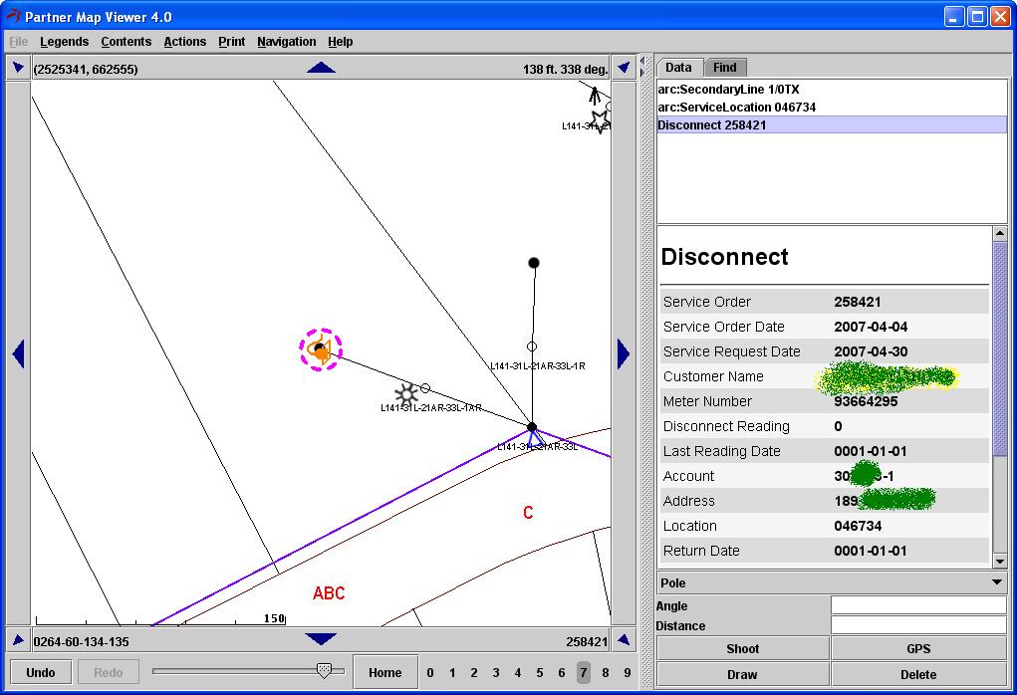Click the zoom slider handle

tap(324, 671)
